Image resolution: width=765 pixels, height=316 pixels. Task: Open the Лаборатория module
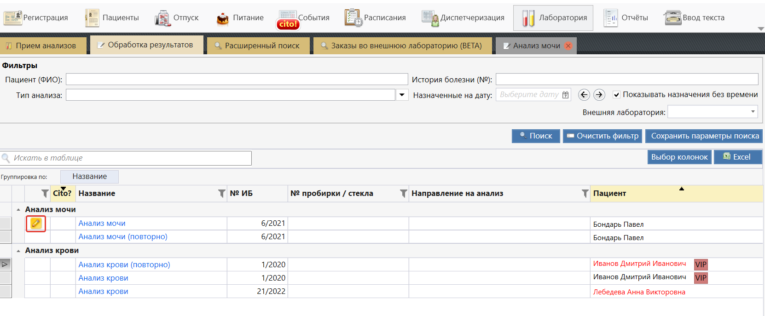[553, 18]
